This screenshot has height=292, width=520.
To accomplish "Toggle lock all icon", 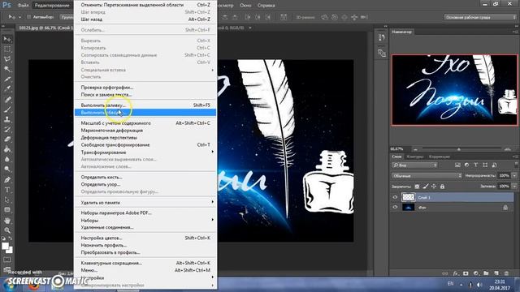I will tap(442, 187).
